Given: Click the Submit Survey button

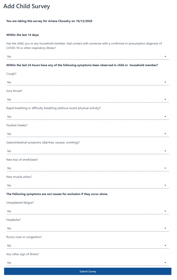Looking at the screenshot, I should pyautogui.click(x=88, y=272).
